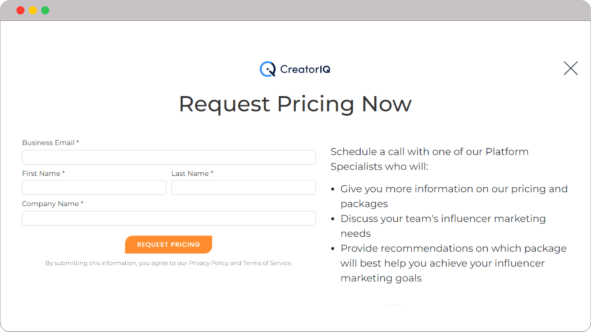Viewport: 591px width, 332px height.
Task: Minimize the window with the yellow dot
Action: pos(33,10)
